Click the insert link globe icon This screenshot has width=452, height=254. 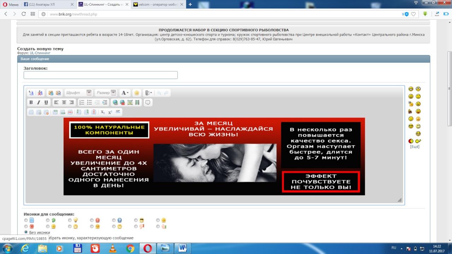click(x=115, y=102)
